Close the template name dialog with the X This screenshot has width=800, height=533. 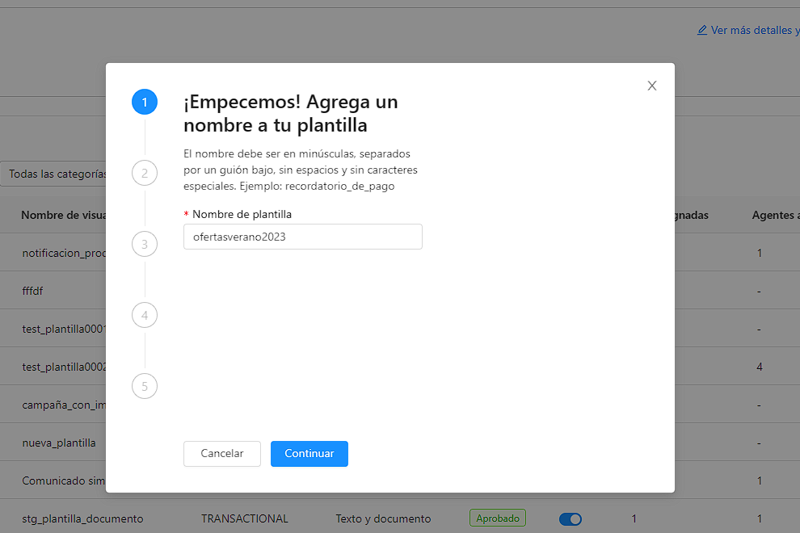click(652, 85)
